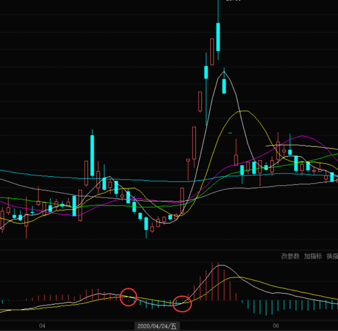
Task: Click the 改参数 button
Action: (x=290, y=256)
